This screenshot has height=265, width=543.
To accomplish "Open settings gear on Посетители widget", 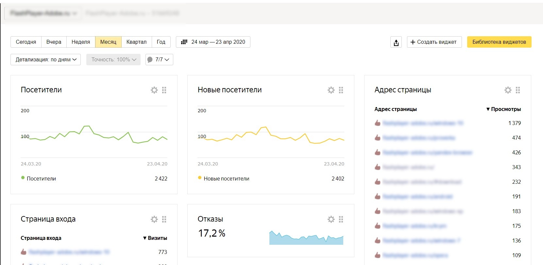I will pos(154,90).
